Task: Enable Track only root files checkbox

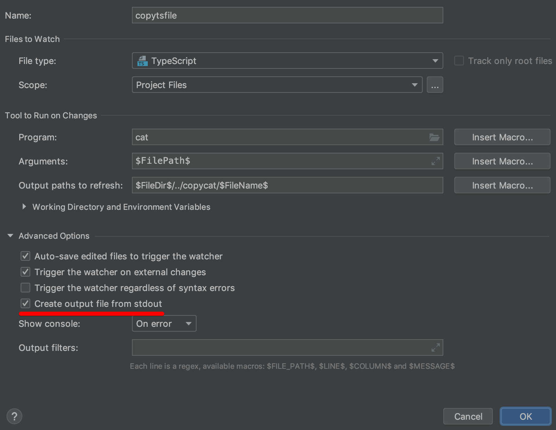Action: 459,61
